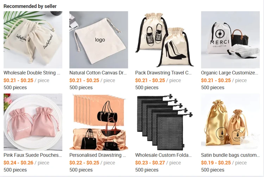Open the MERCI Collective white bag image
Viewport: 264px width, 177px height.
point(230,40)
